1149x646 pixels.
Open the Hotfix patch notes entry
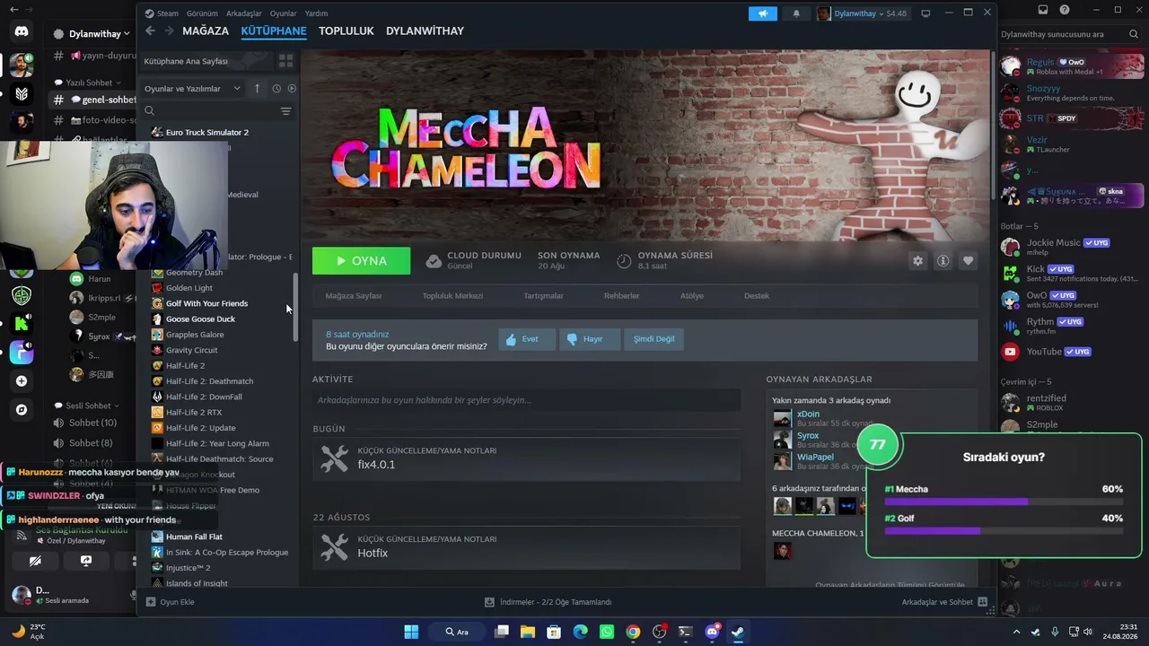tap(527, 547)
